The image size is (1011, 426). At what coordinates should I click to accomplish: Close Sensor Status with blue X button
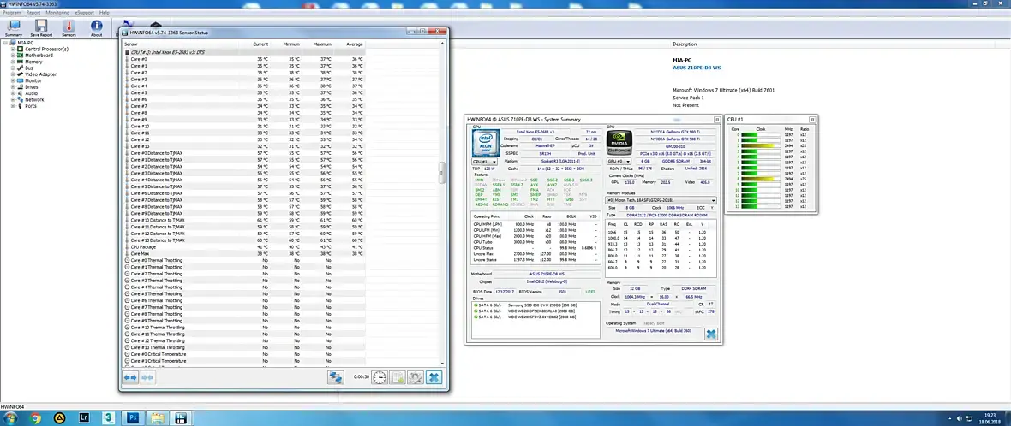(x=434, y=378)
